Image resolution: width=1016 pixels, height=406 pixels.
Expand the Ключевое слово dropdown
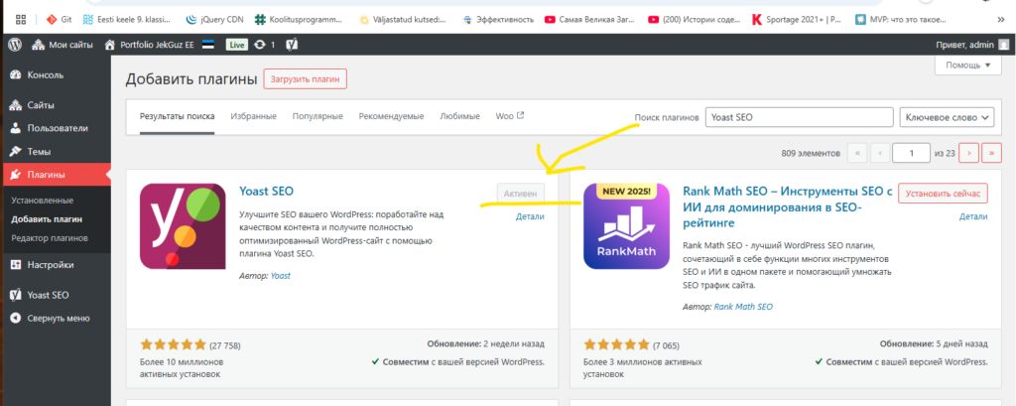948,117
